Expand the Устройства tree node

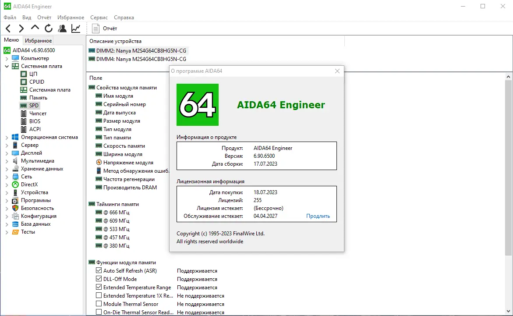7,192
